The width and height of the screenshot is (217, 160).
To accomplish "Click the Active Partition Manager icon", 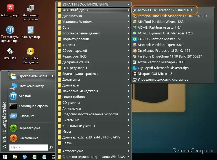I will [135, 62].
